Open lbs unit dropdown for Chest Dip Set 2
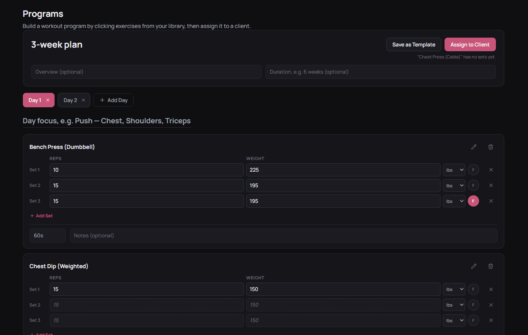The image size is (528, 335). tap(454, 305)
